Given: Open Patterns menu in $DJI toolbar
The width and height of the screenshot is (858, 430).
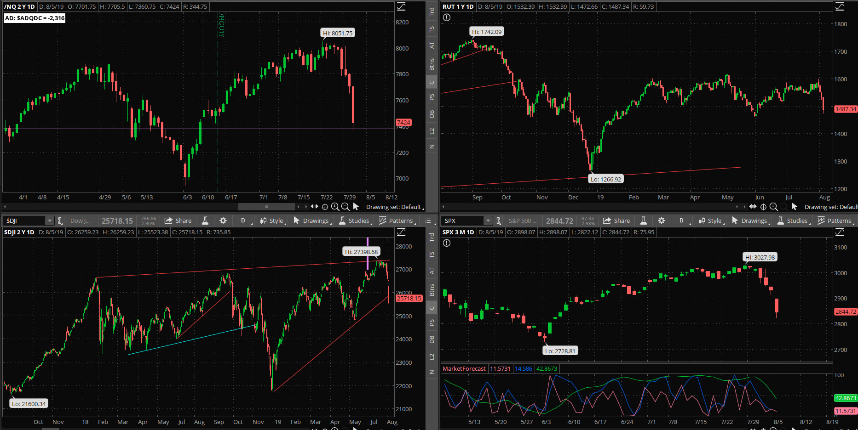Looking at the screenshot, I should click(x=397, y=221).
